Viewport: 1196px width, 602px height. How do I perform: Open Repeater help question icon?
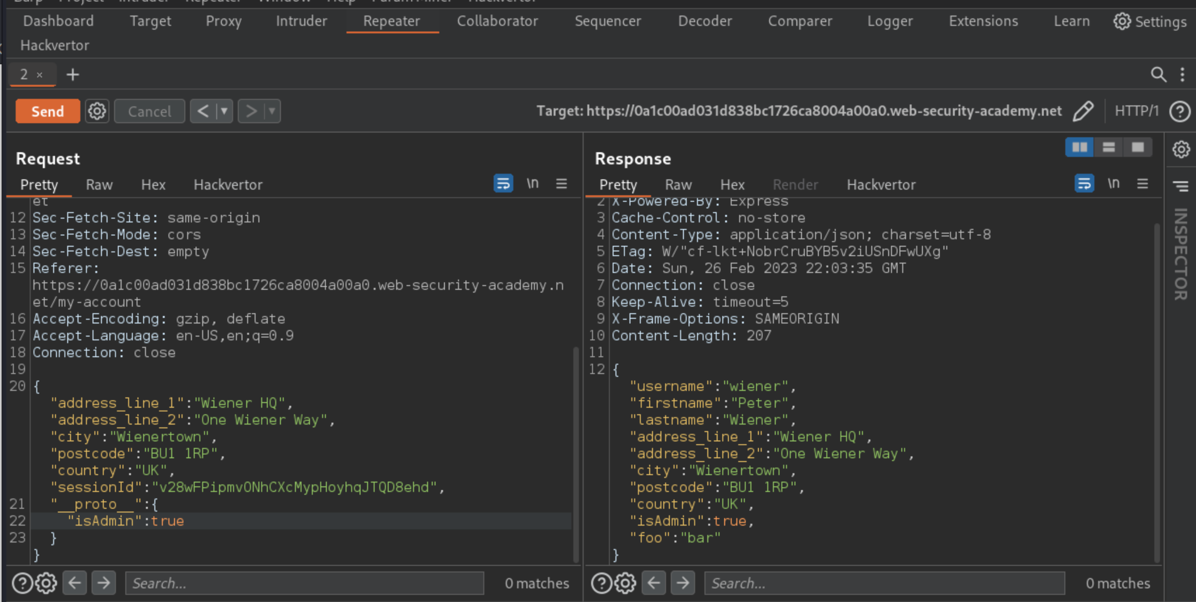(x=1180, y=111)
